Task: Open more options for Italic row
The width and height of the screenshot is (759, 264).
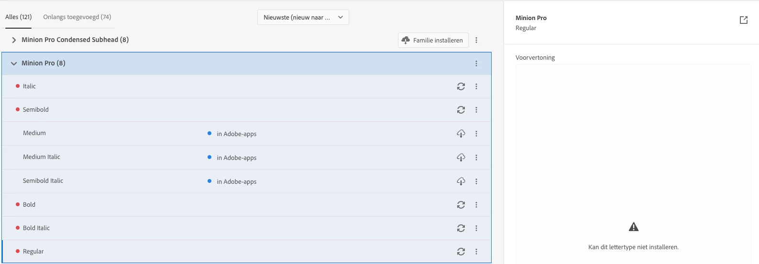Action: coord(476,86)
